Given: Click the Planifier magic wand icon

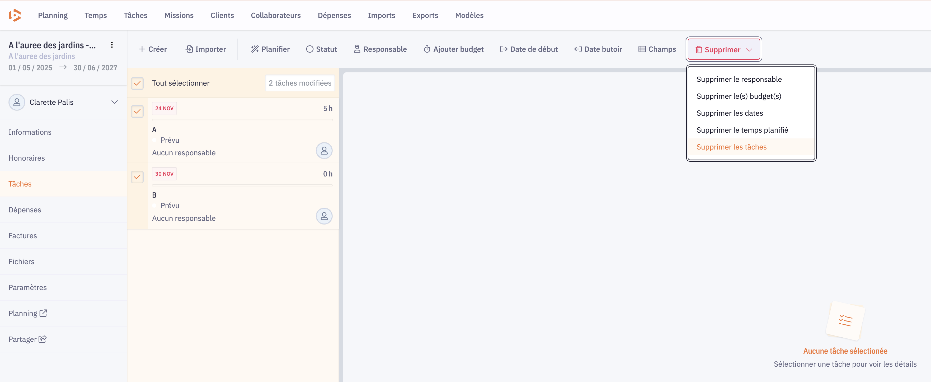Looking at the screenshot, I should click(255, 49).
